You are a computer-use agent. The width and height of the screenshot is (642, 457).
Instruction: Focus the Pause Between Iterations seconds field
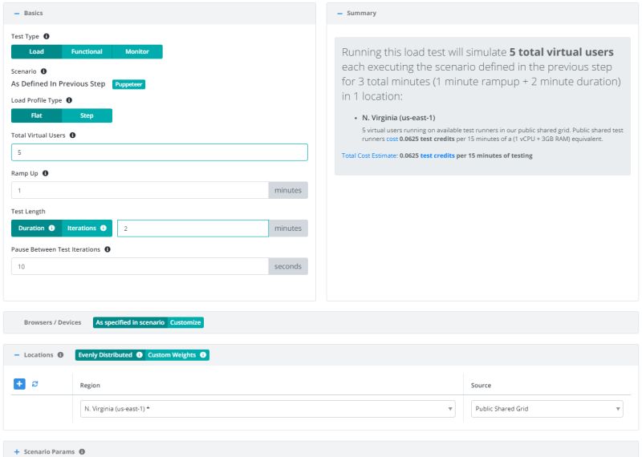(x=140, y=266)
